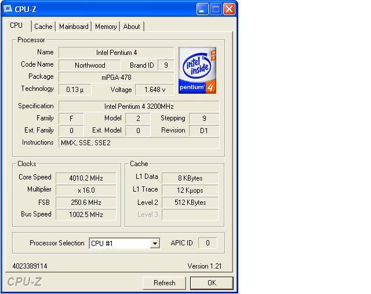Click the Processor Selection label
371x294 pixels.
tap(57, 243)
